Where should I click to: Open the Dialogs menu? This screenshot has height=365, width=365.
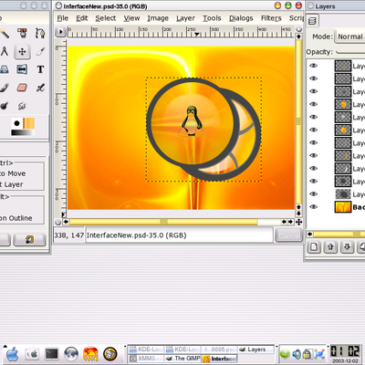(241, 18)
